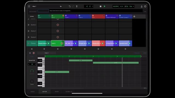Select the Inst 1 track header

coord(44,16)
